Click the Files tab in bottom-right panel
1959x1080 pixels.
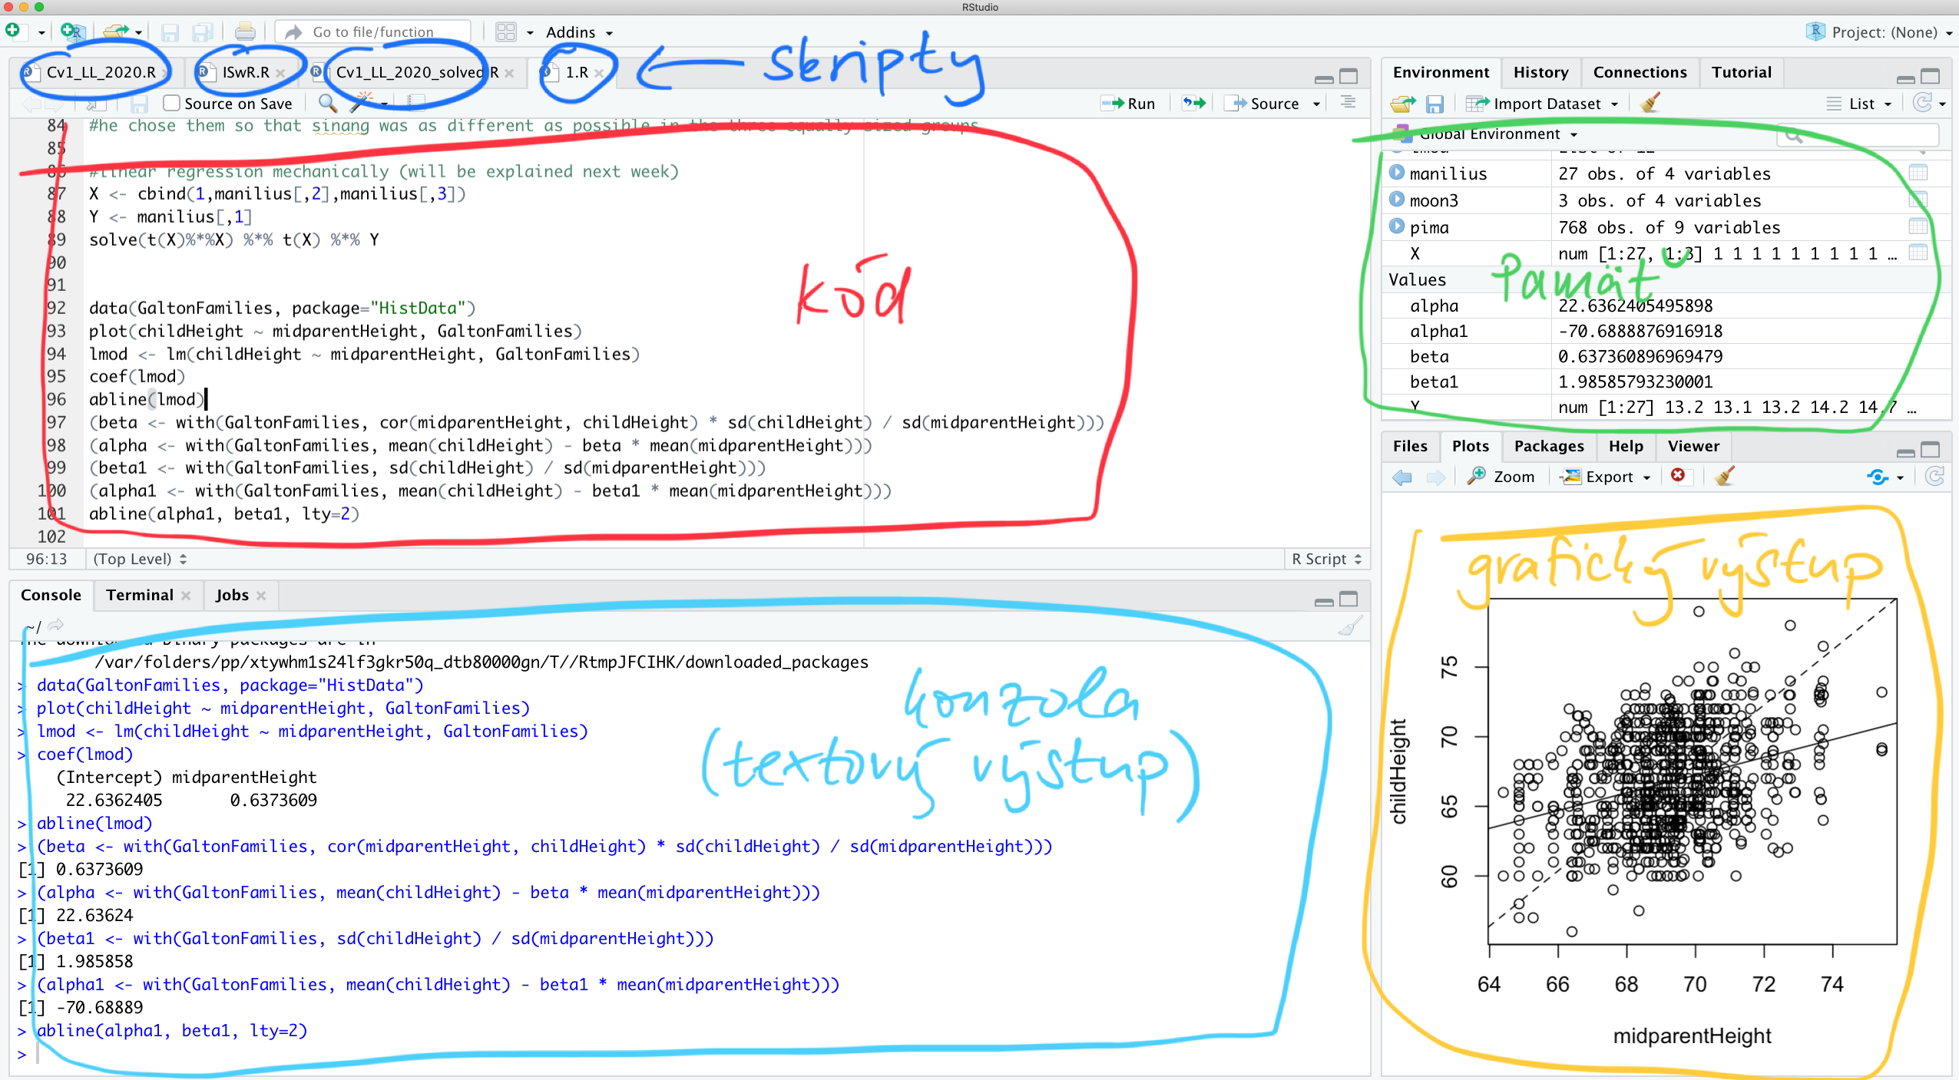[x=1410, y=444]
